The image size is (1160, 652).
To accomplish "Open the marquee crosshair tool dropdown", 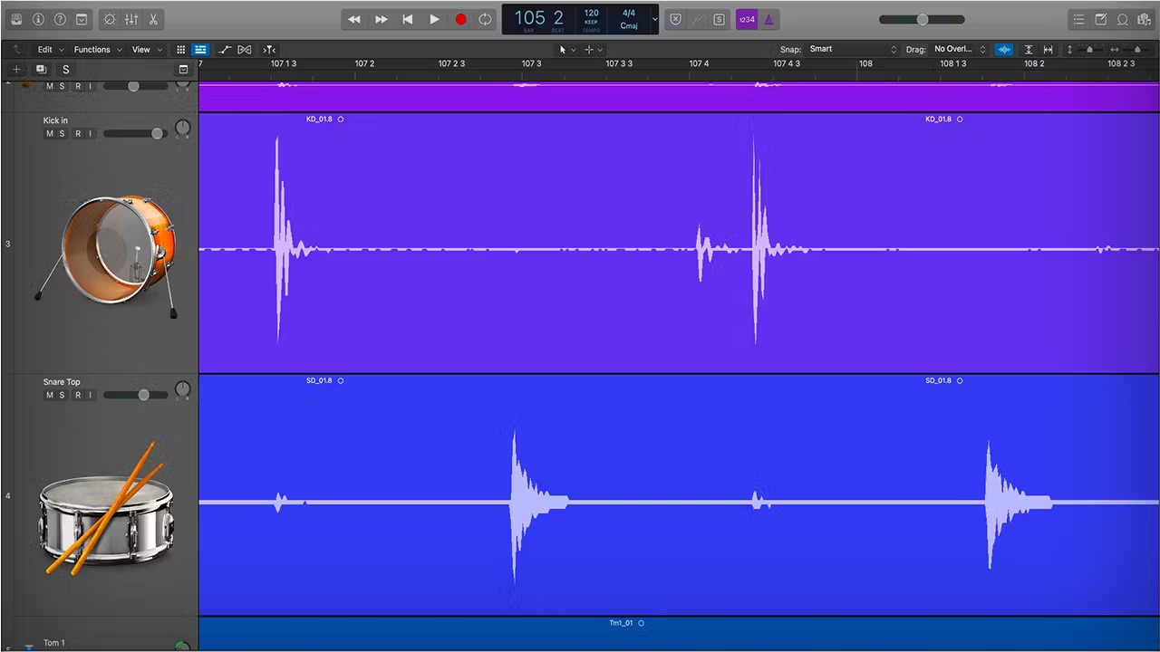I will pos(594,50).
